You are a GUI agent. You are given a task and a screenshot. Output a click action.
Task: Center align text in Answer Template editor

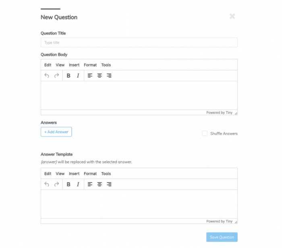[x=100, y=184]
